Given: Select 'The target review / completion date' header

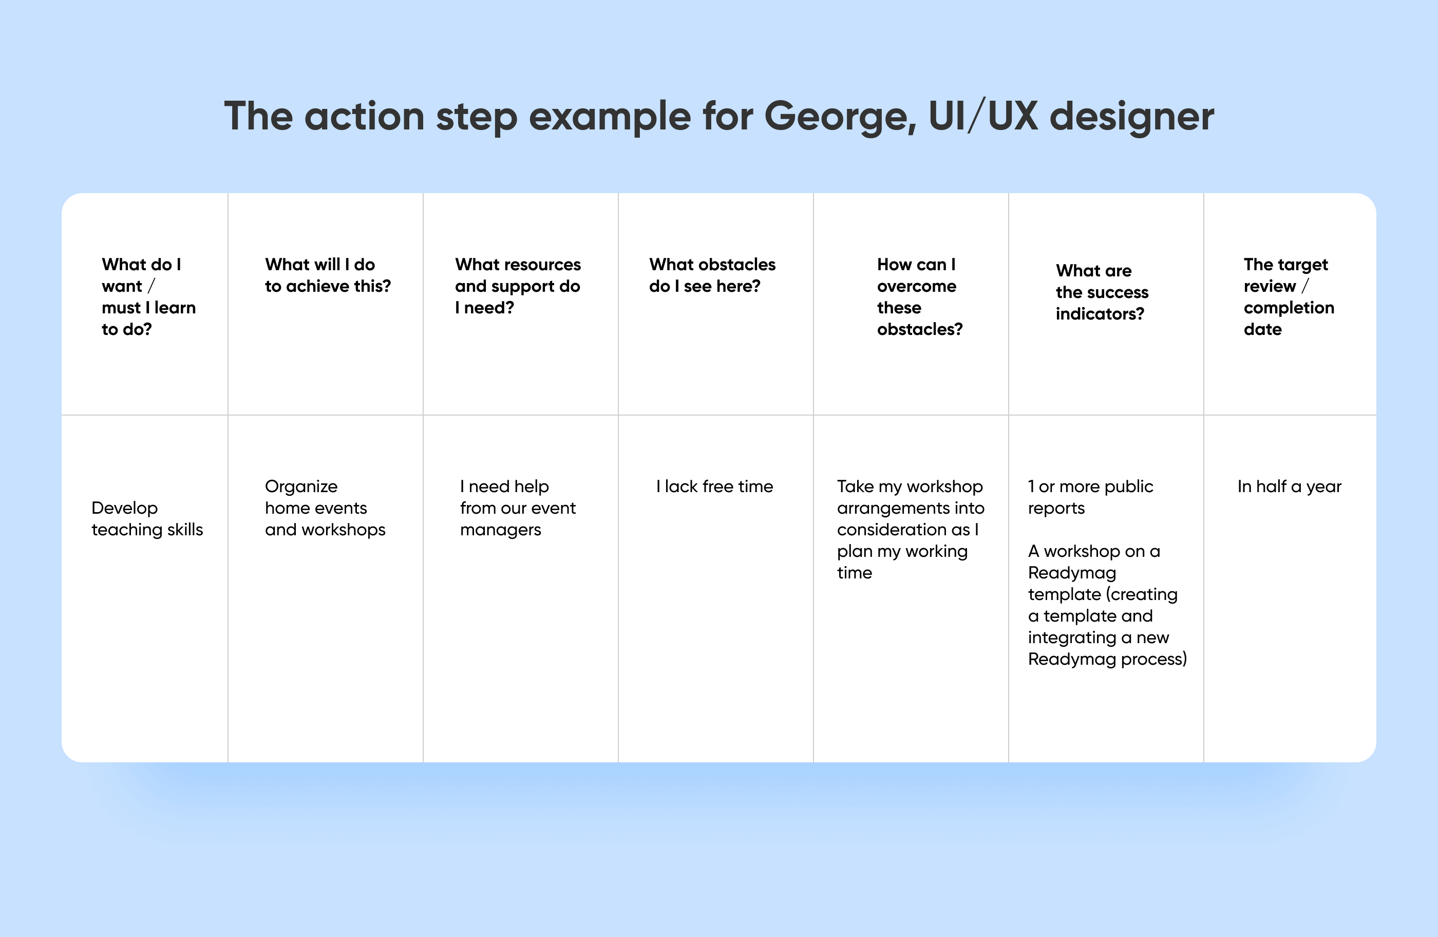Looking at the screenshot, I should 1289,297.
